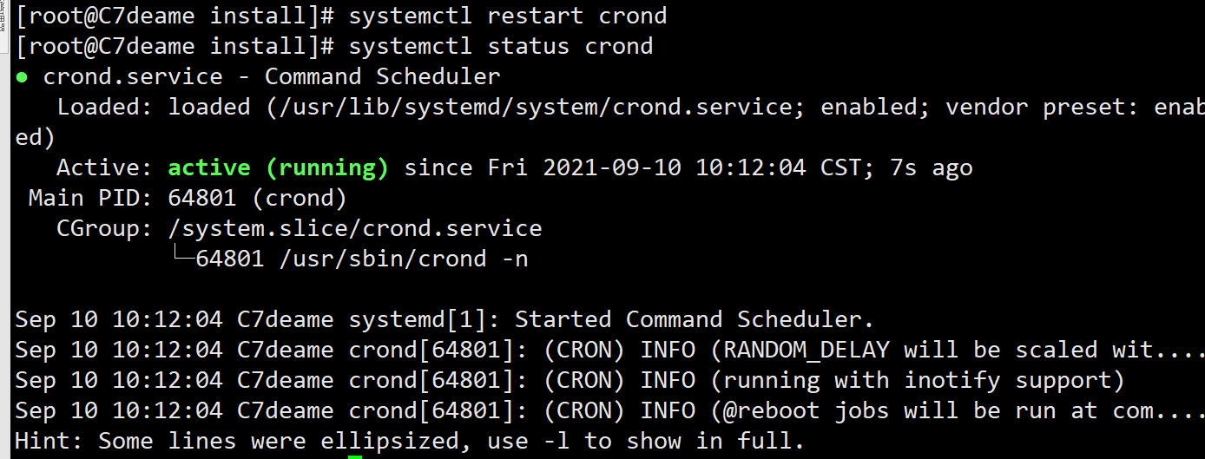Click the /system.slice/crond.service CGroup path
Viewport: 1205px width, 459px height.
point(355,228)
